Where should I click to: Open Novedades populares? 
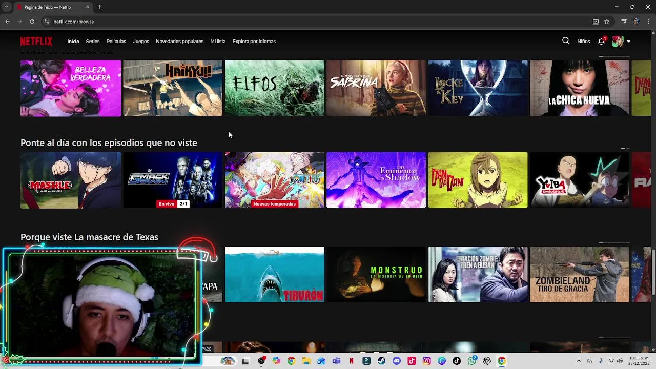click(179, 42)
